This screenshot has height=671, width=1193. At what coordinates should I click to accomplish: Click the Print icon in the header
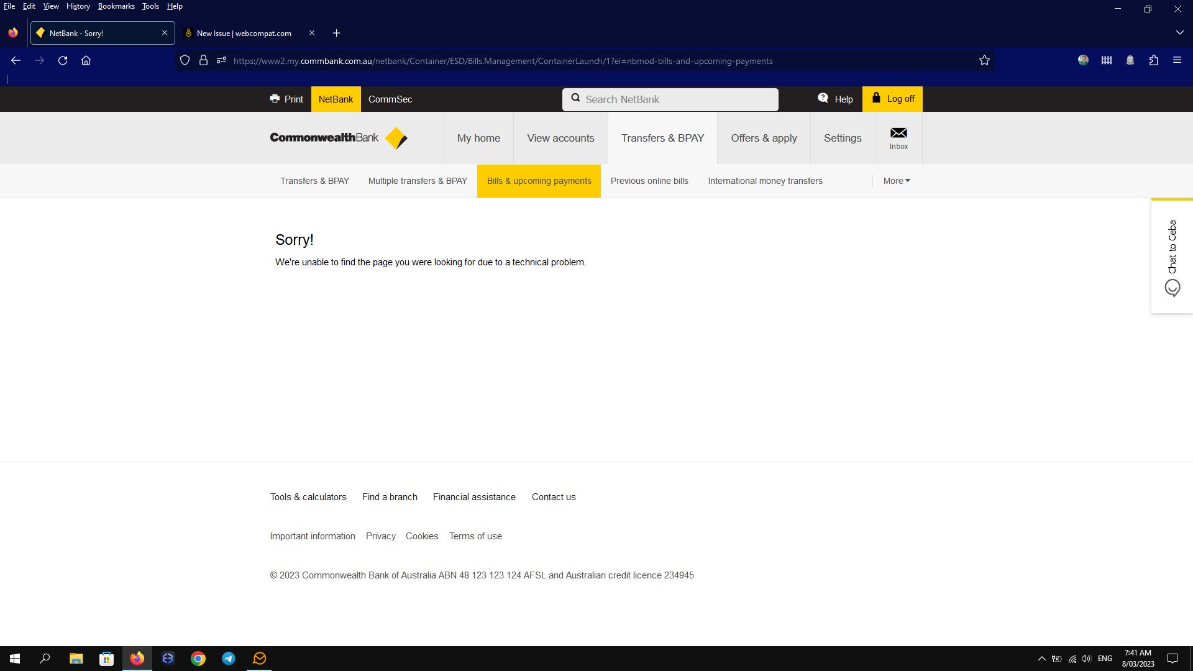coord(275,99)
